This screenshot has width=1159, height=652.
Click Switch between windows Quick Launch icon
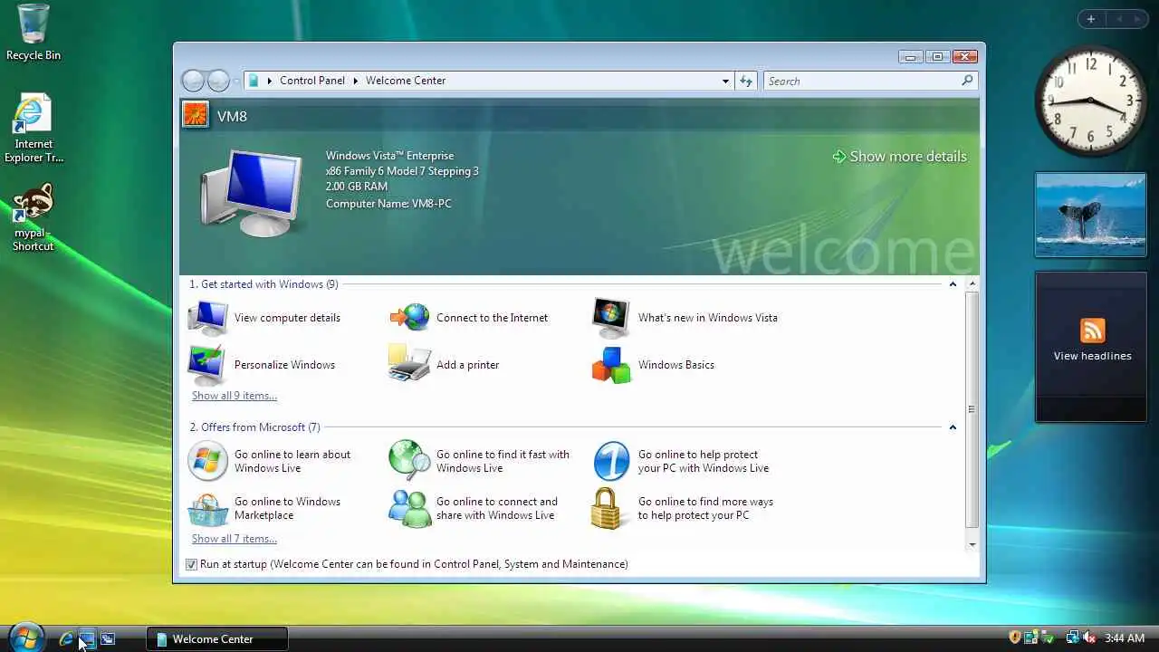pos(108,638)
